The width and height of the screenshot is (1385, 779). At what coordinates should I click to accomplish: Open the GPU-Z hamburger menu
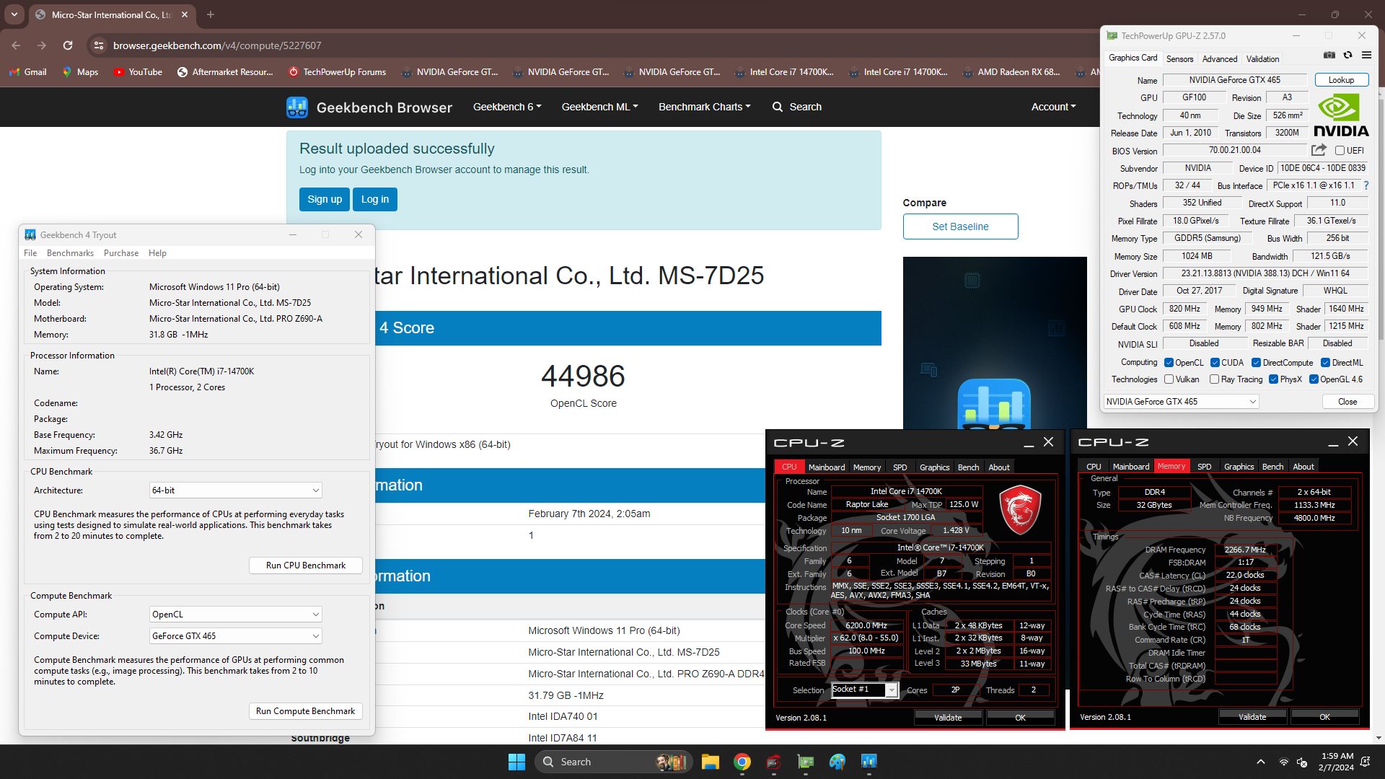(x=1366, y=56)
